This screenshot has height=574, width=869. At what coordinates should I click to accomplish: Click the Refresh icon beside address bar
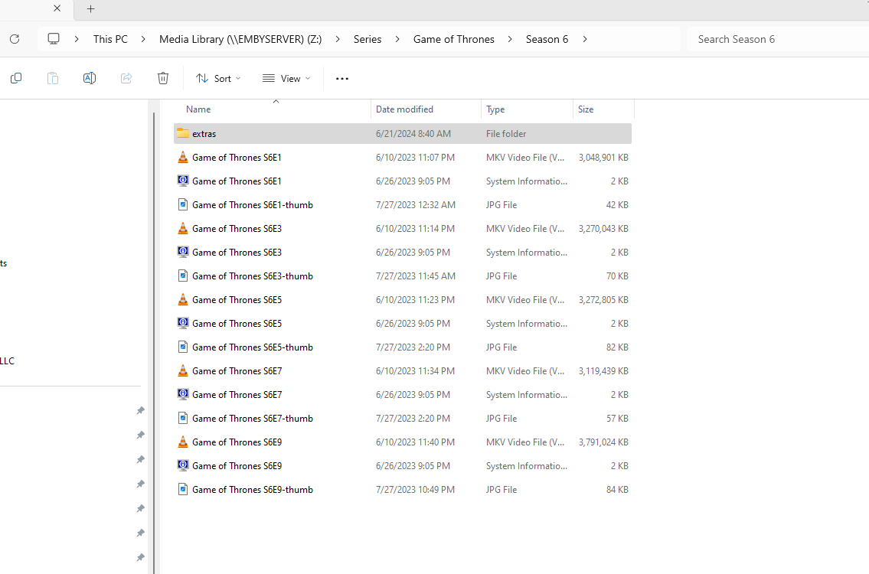[x=14, y=39]
